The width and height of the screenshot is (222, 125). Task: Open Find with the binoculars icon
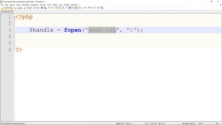[x=42, y=8]
